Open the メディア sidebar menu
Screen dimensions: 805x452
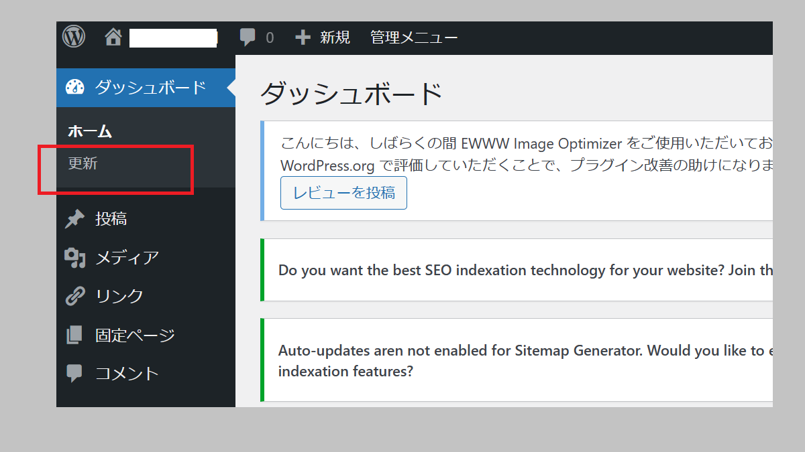[127, 258]
